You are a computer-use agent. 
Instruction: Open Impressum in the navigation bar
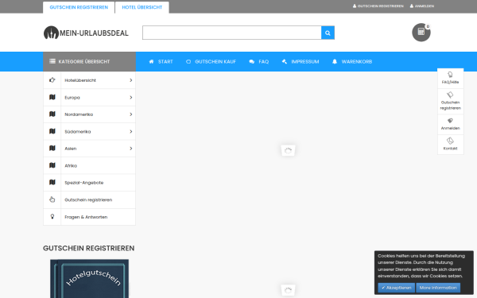point(301,62)
